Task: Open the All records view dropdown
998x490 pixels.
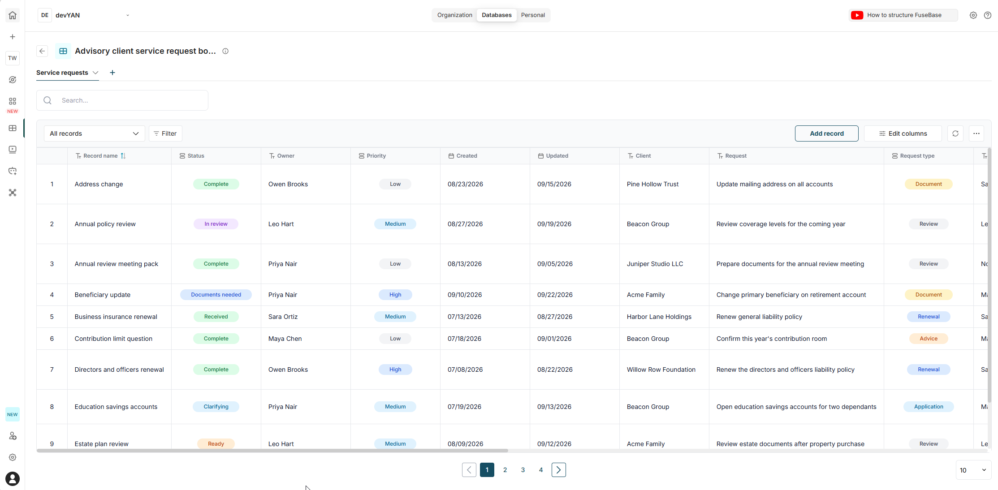Action: coord(95,133)
